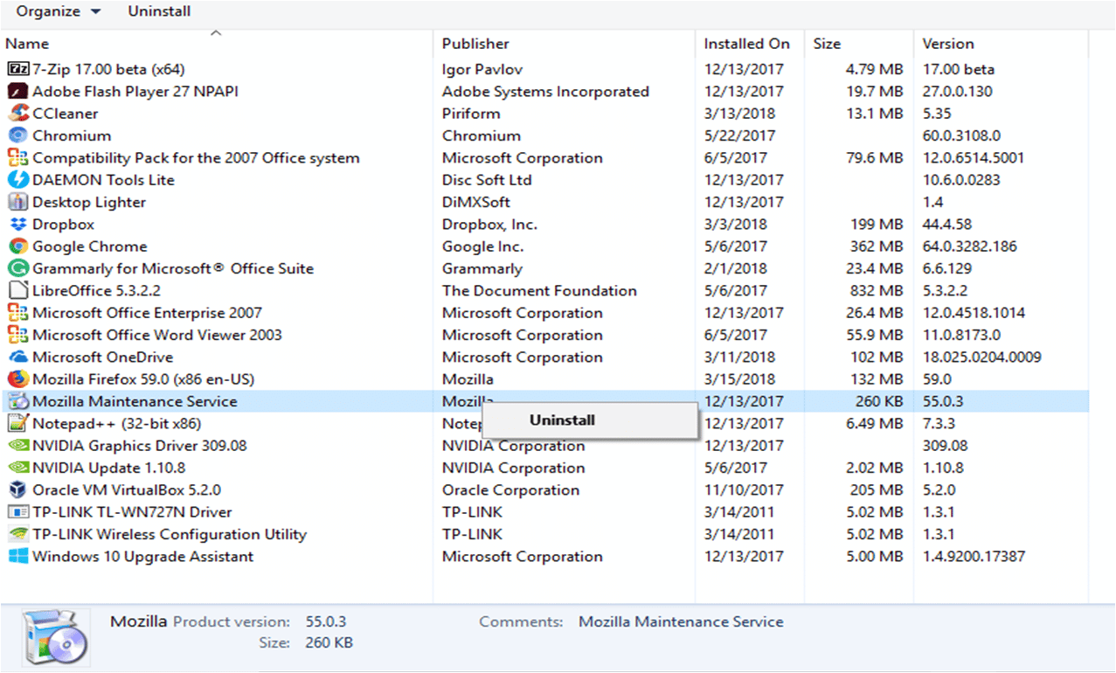Click the Mozilla Firefox icon
The height and width of the screenshot is (673, 1116).
click(18, 379)
